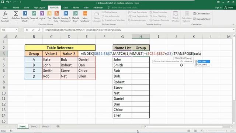236x133 pixels.
Task: Open Logical functions library
Action: click(42, 17)
